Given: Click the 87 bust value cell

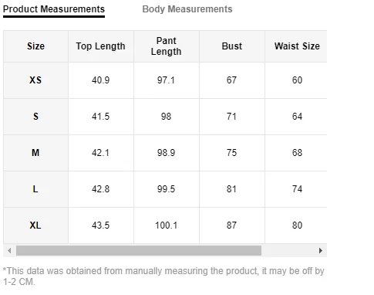Looking at the screenshot, I should pos(232,225).
